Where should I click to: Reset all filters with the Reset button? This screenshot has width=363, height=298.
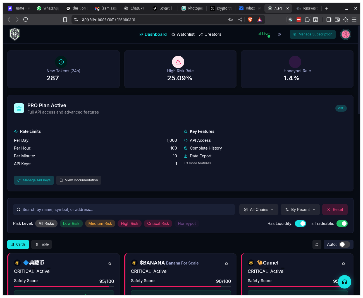click(335, 210)
